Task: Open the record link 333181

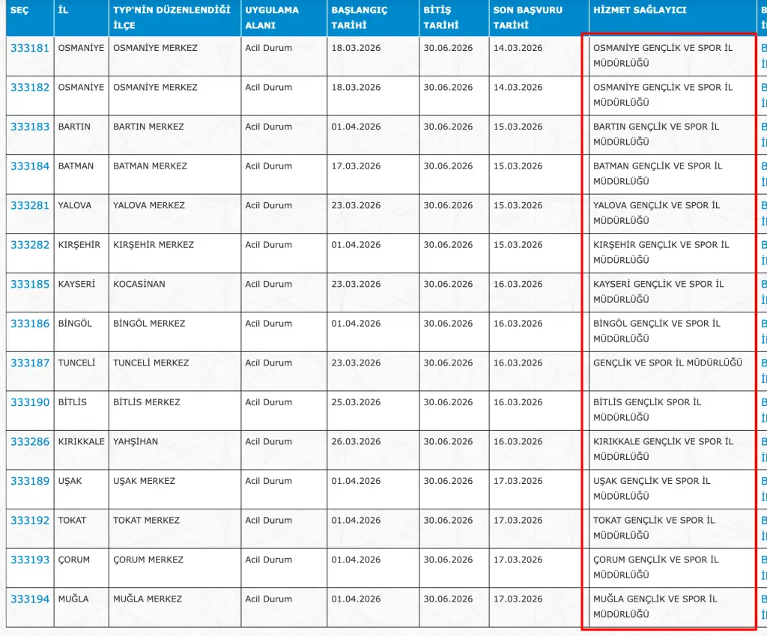Action: [30, 48]
